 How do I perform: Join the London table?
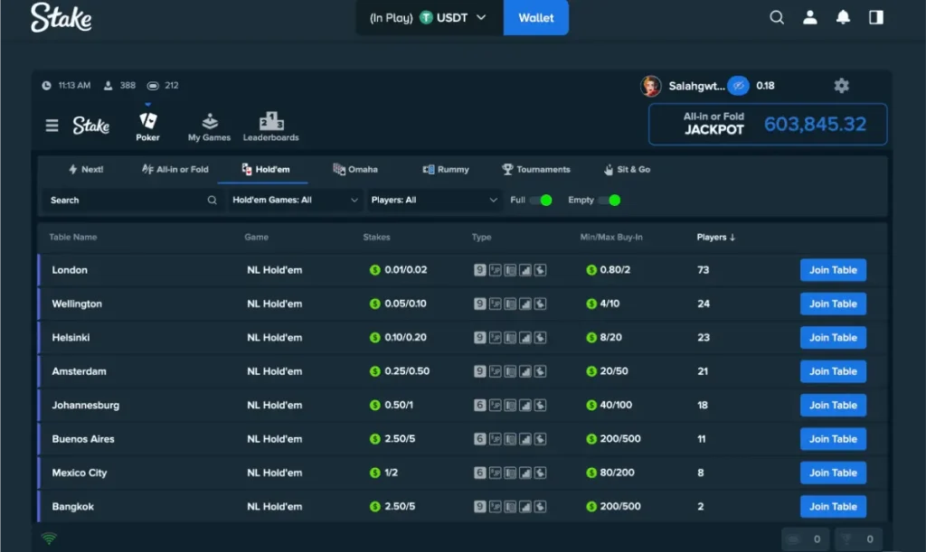coord(833,270)
